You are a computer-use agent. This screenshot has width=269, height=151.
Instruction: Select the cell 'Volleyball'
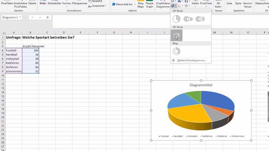pyautogui.click(x=14, y=59)
